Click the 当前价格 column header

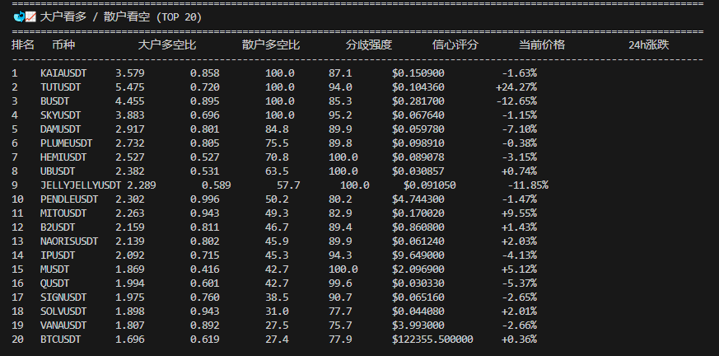coord(541,44)
